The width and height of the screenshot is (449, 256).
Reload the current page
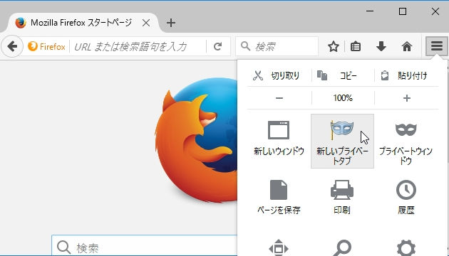pos(217,46)
